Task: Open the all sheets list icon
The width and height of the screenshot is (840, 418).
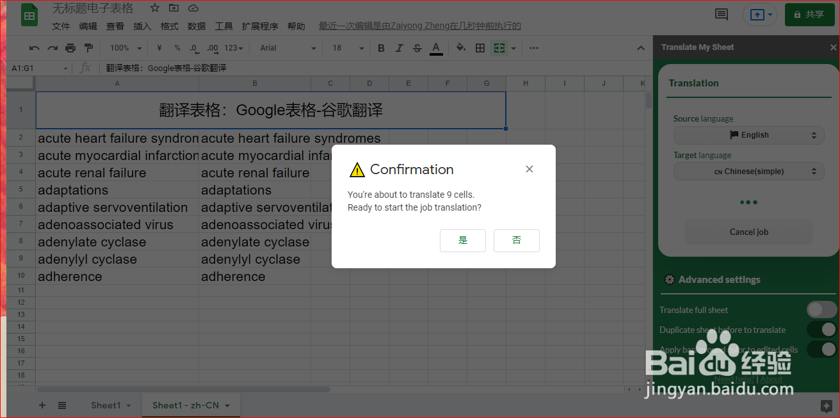Action: point(62,405)
